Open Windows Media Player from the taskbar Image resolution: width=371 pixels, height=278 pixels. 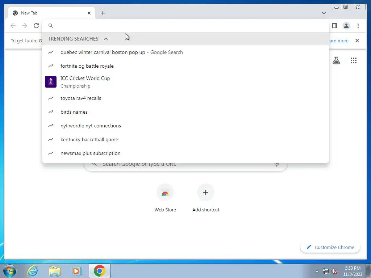(x=76, y=271)
